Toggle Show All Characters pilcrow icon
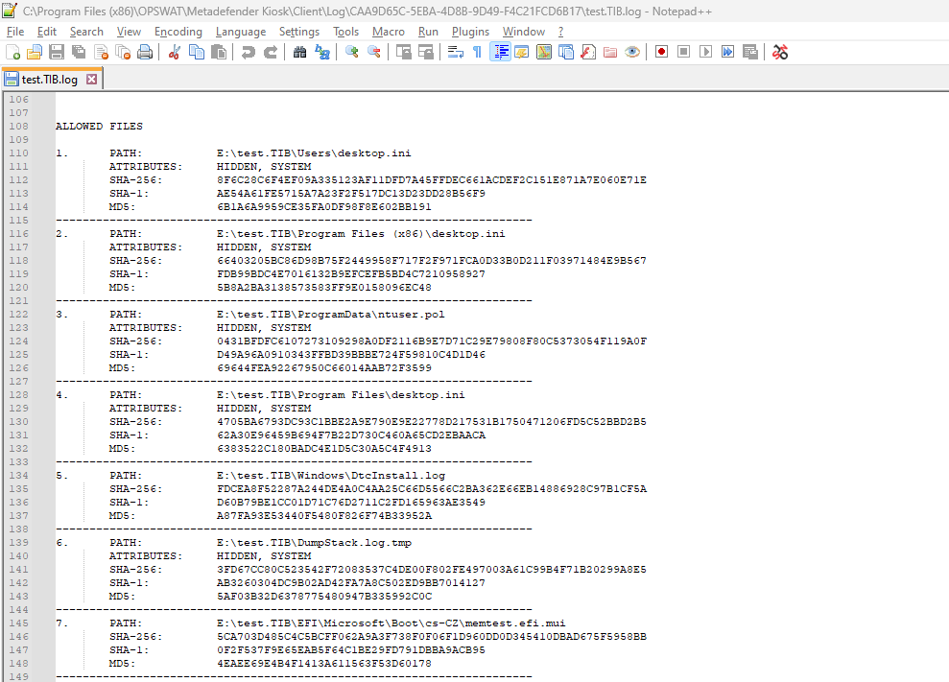The image size is (949, 682). [x=478, y=52]
